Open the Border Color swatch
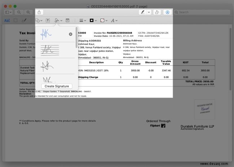The width and height of the screenshot is (234, 167). (x=93, y=21)
